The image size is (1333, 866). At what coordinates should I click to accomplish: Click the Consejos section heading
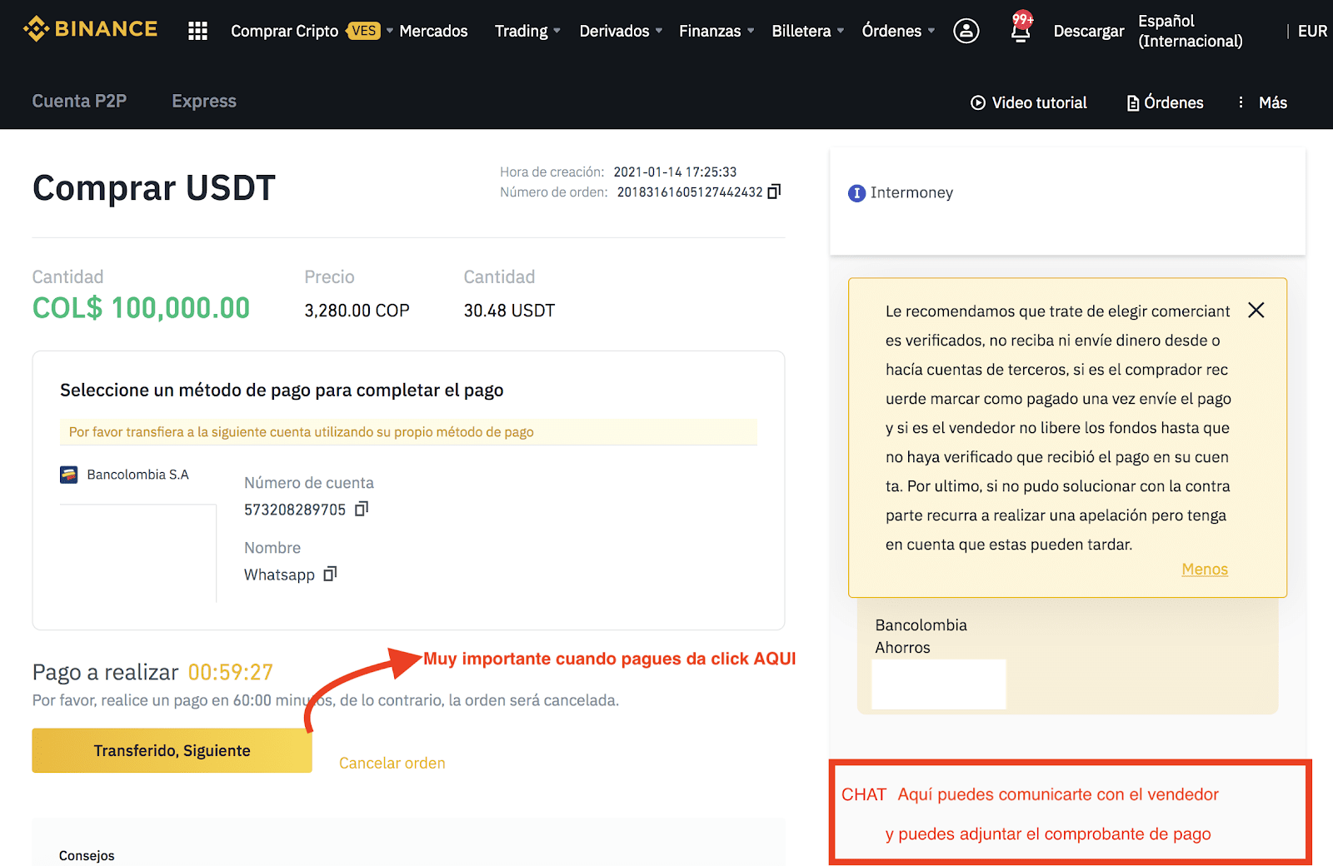click(x=87, y=856)
